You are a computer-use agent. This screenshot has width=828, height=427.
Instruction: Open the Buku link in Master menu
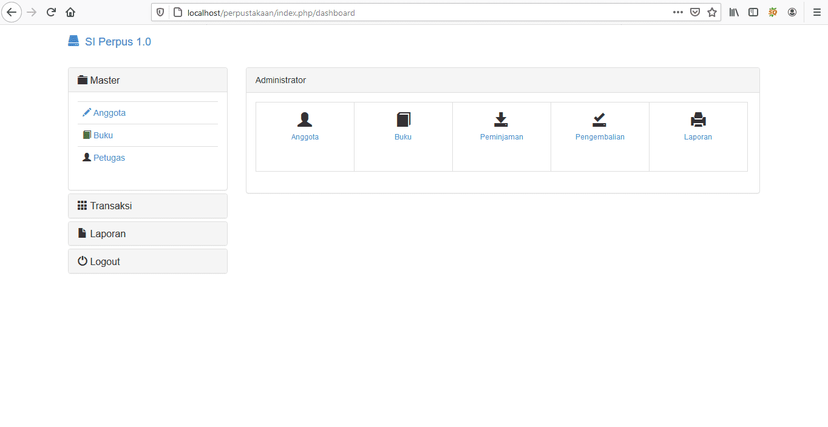click(x=103, y=135)
